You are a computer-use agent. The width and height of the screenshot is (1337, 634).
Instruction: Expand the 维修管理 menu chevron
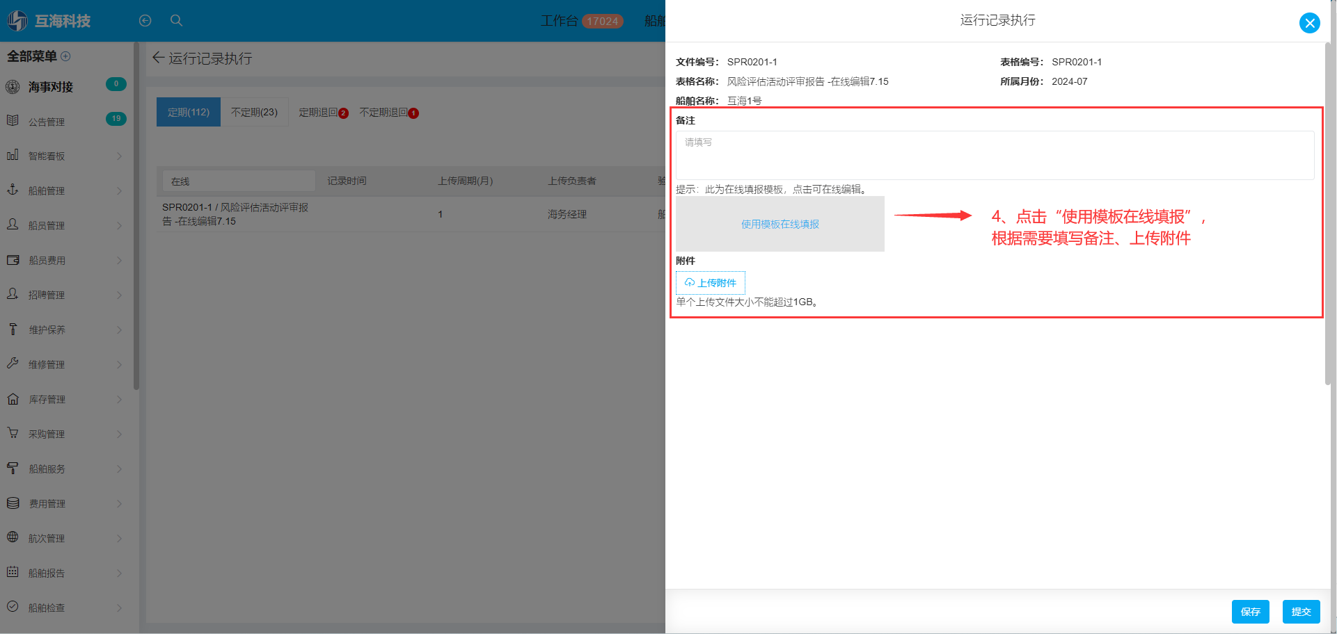(119, 364)
